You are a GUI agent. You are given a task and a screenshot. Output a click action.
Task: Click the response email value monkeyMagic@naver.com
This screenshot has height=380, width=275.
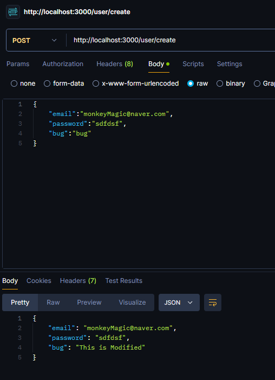pos(128,328)
